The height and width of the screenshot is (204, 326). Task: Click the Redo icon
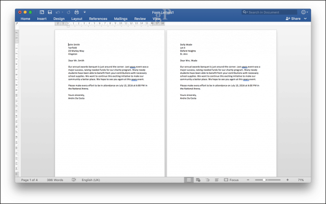click(x=68, y=12)
